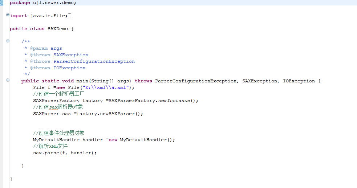This screenshot has width=357, height=188.
Task: Click 'handler' variable in MyDefaultHandler declaration
Action: pyautogui.click(x=93, y=140)
